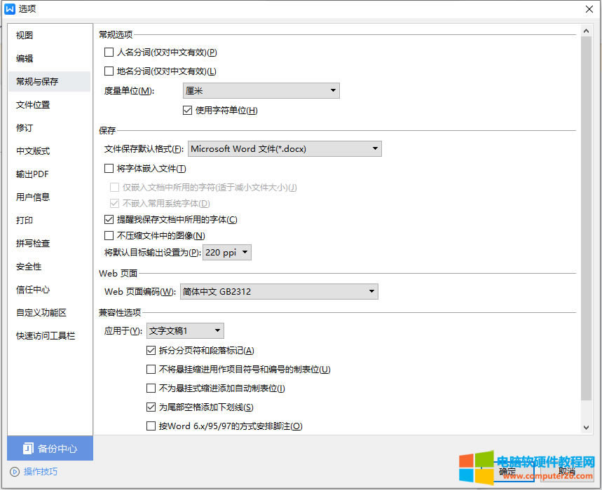Screen dimensions: 602x490
Task: Click the scrollbar down arrow
Action: [x=587, y=427]
